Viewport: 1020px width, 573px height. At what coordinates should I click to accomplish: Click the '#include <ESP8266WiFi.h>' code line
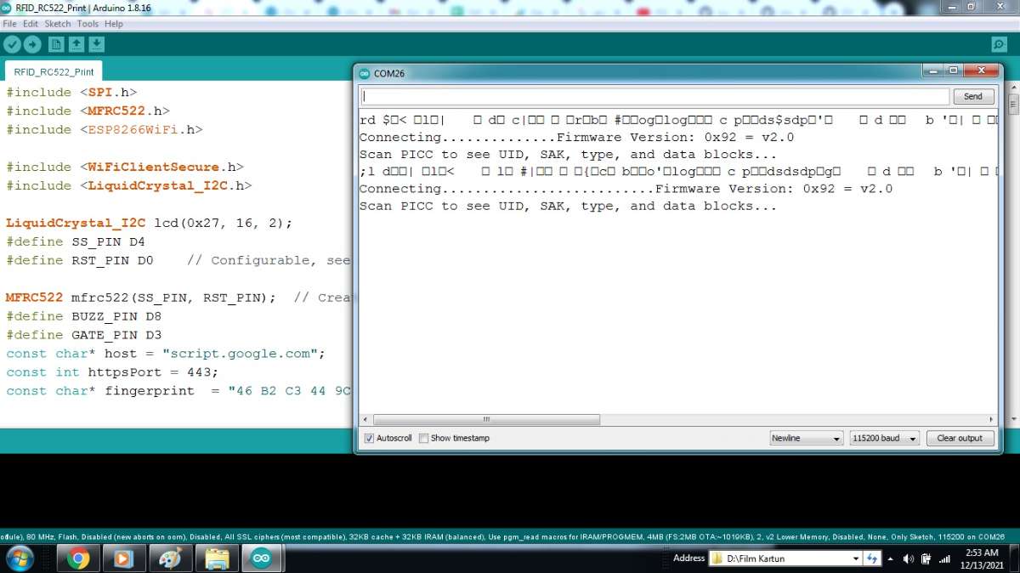point(105,130)
